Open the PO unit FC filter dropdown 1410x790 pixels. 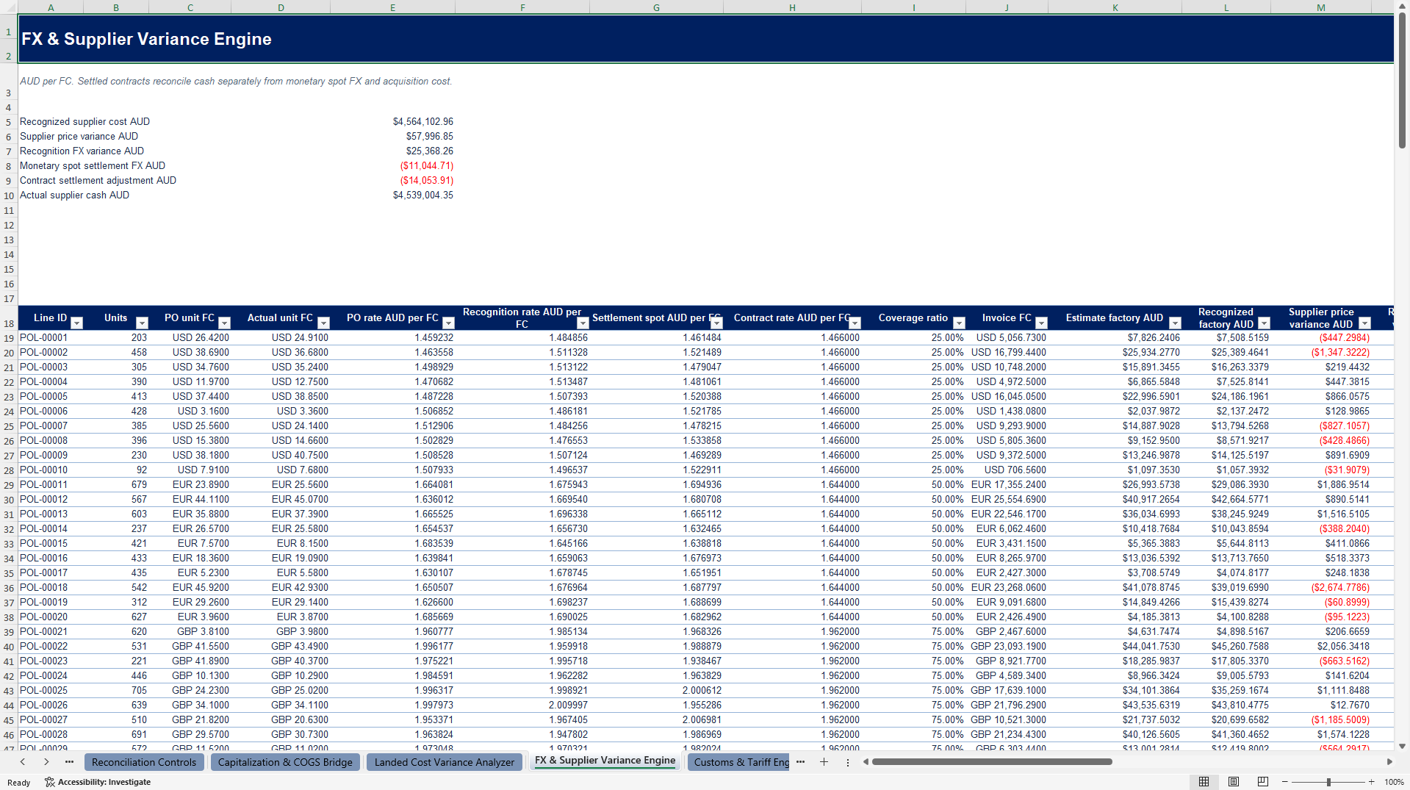pos(225,323)
